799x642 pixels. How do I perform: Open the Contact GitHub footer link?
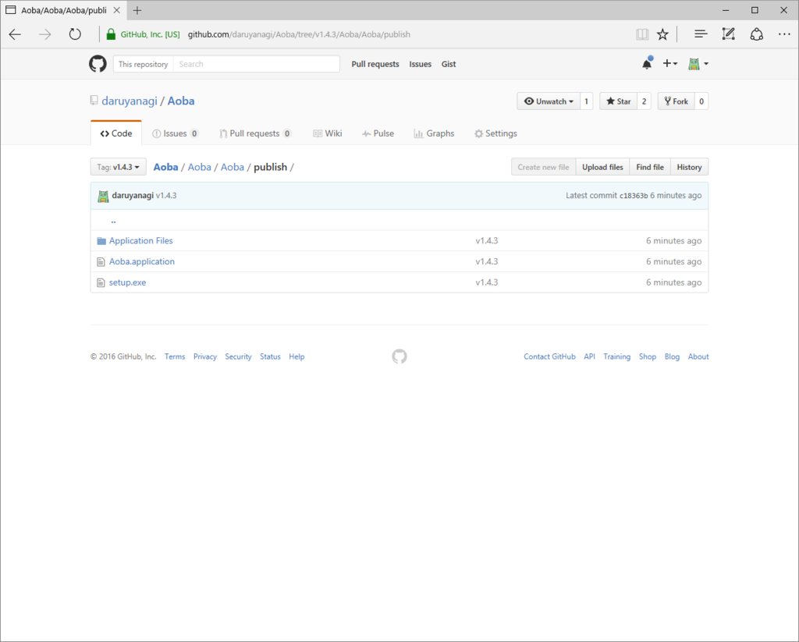pos(549,356)
